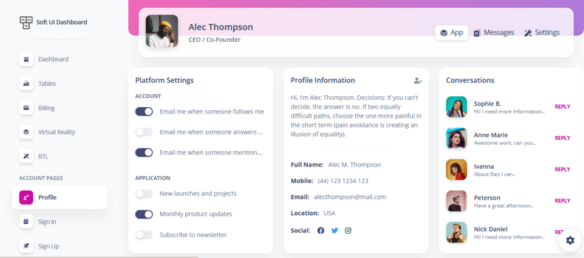Open the Facebook social icon
584x258 pixels.
(321, 230)
